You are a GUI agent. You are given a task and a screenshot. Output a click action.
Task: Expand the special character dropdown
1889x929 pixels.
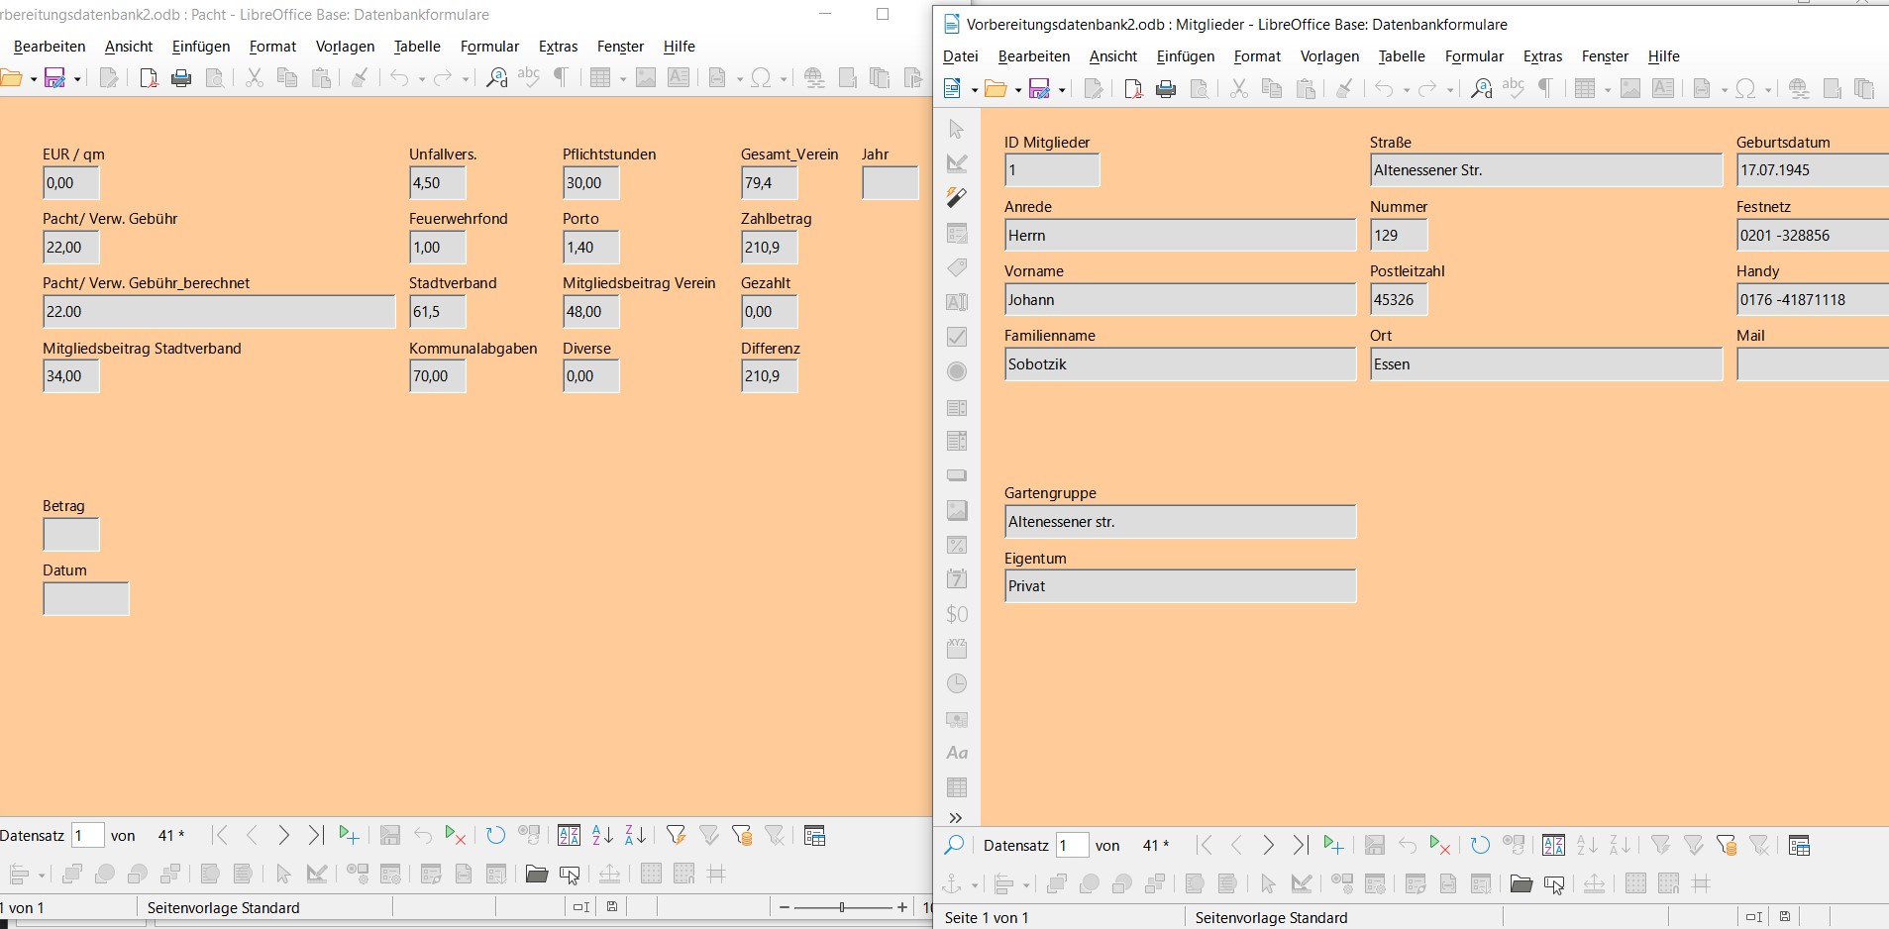1766,89
